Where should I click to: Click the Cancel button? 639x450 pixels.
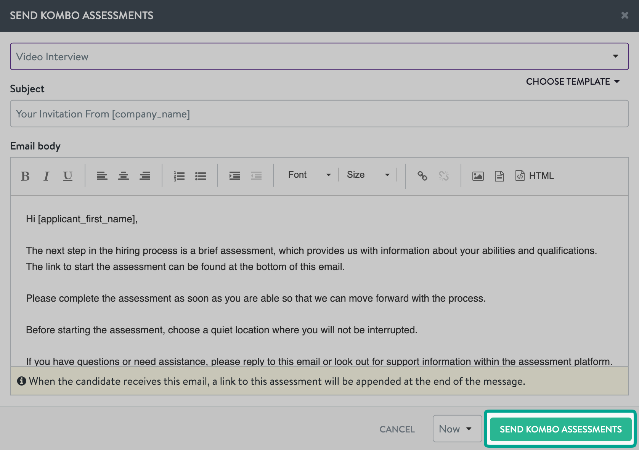pos(397,429)
